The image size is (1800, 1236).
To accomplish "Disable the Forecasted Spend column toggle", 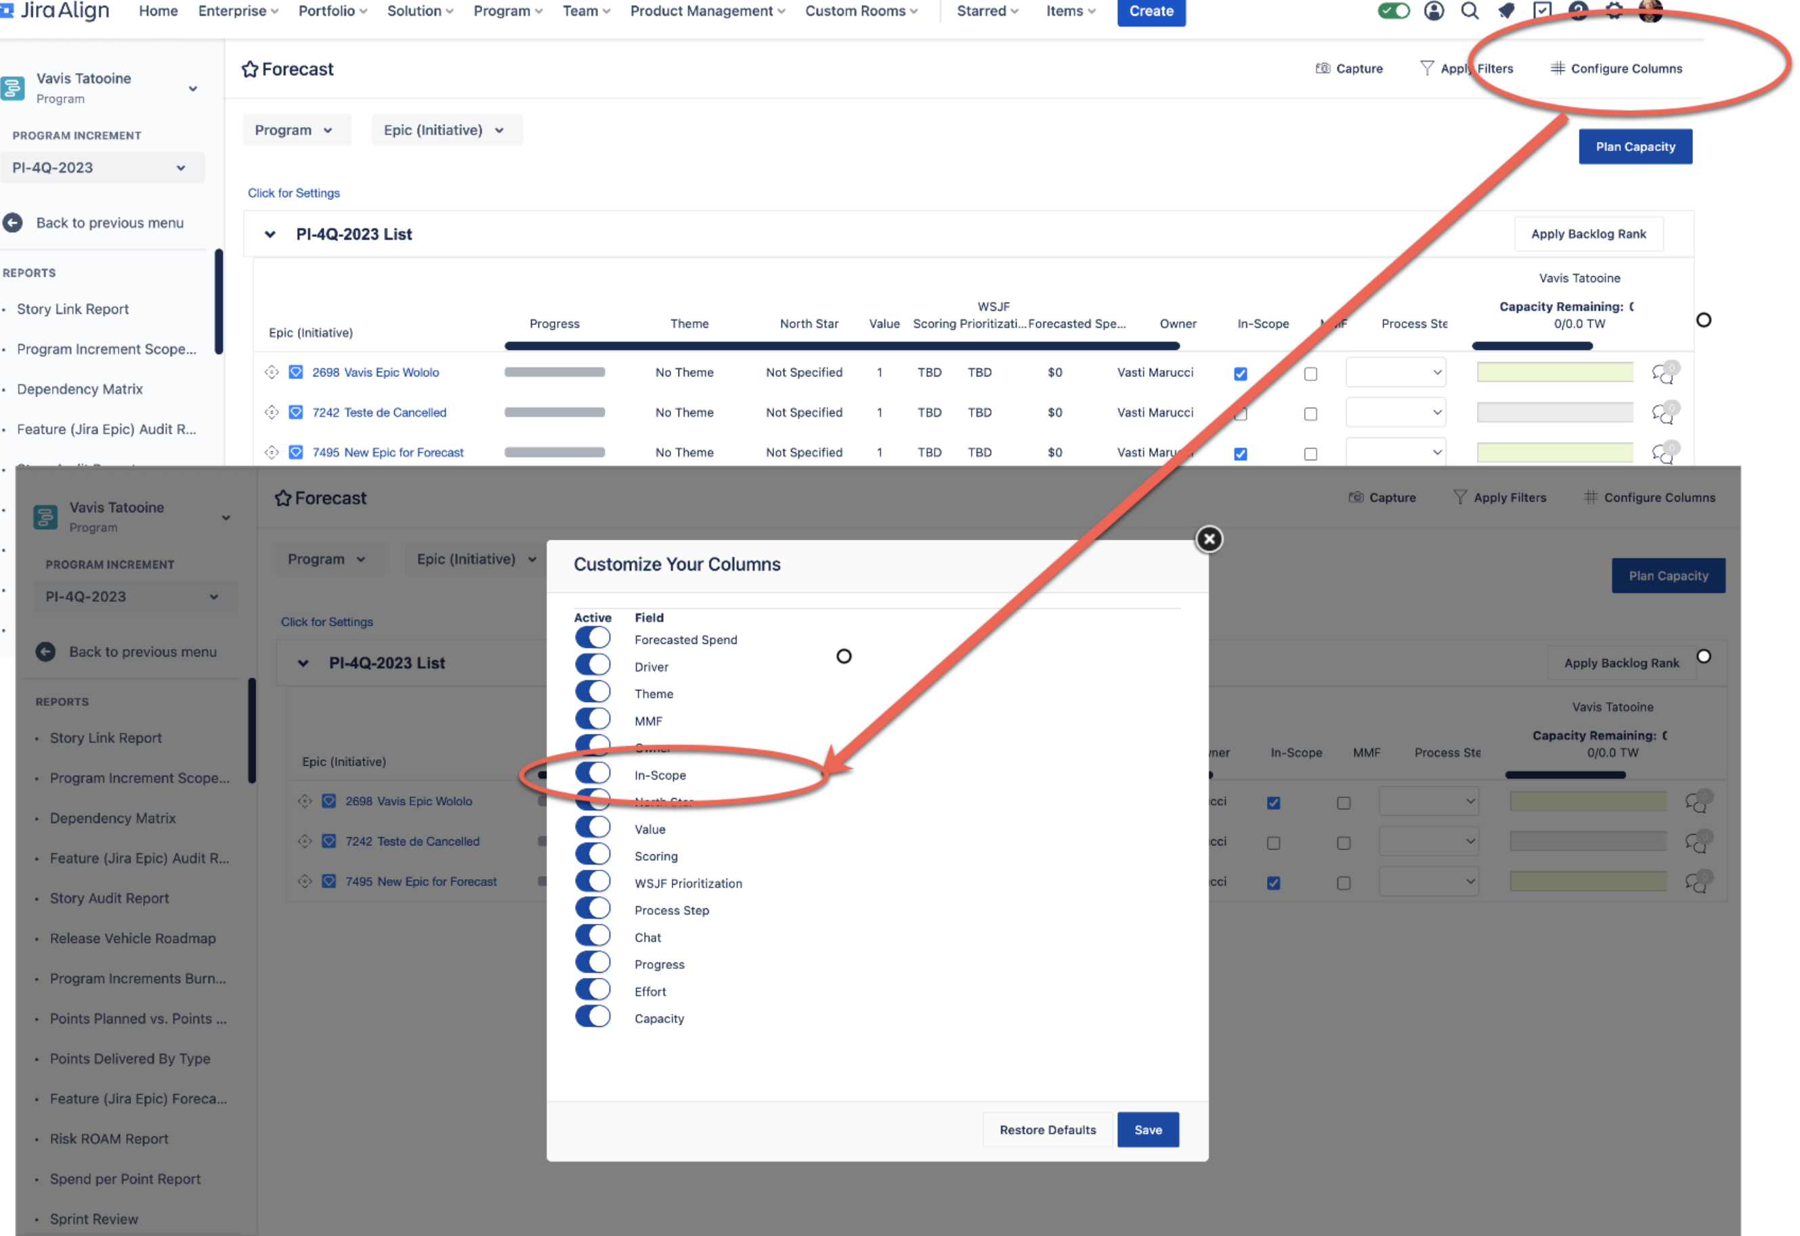I will tap(593, 638).
